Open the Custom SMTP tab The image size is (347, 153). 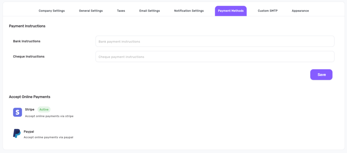pyautogui.click(x=268, y=11)
